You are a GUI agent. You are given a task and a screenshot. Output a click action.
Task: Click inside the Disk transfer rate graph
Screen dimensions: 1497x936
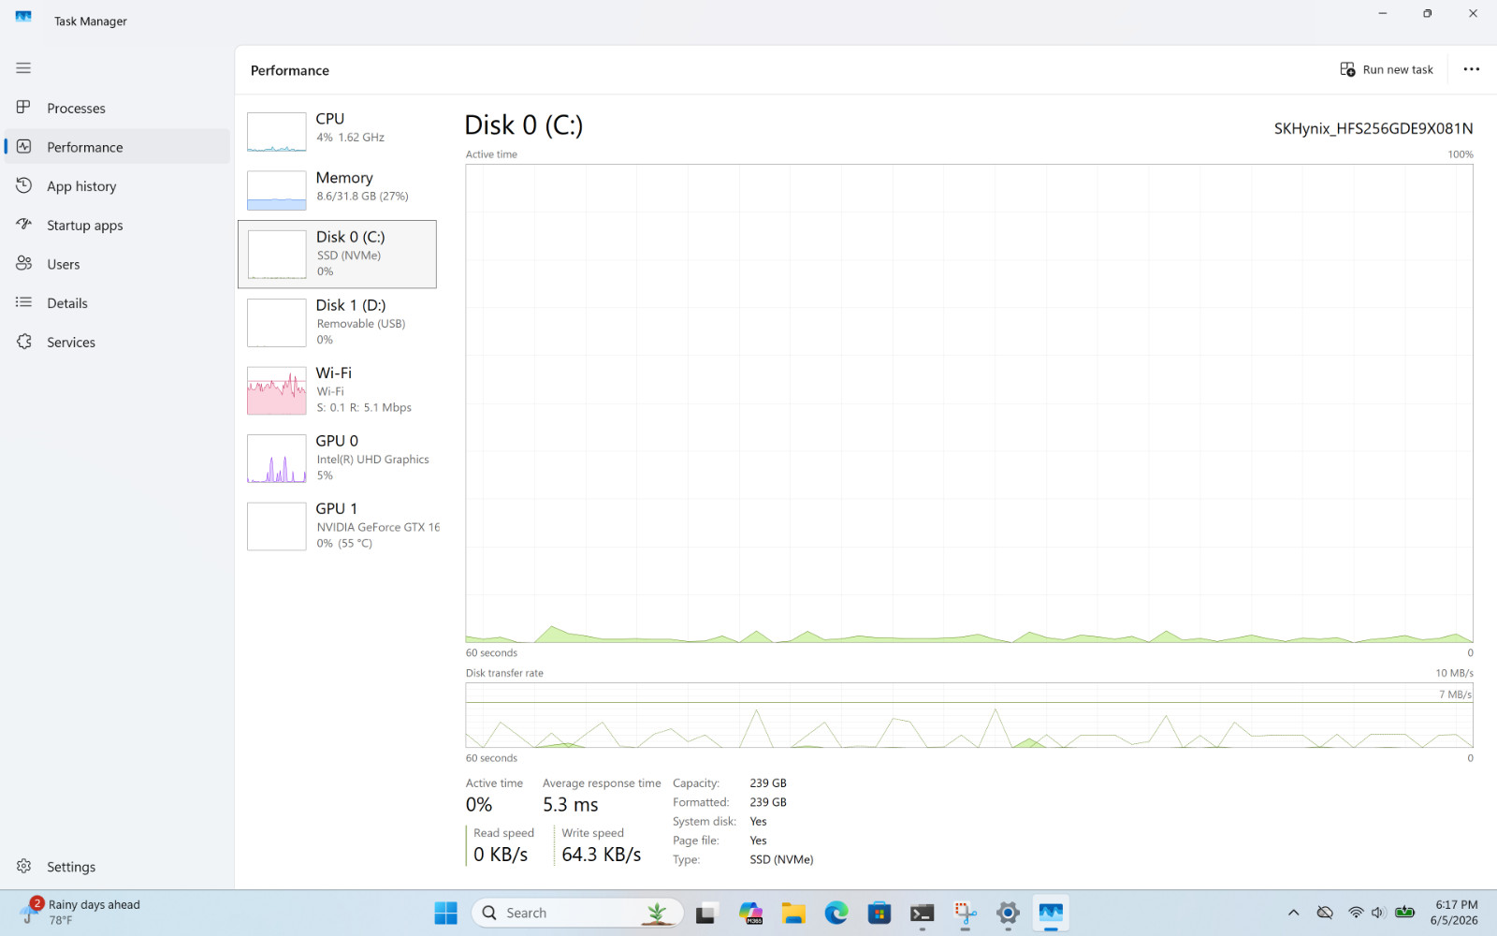pos(969,715)
